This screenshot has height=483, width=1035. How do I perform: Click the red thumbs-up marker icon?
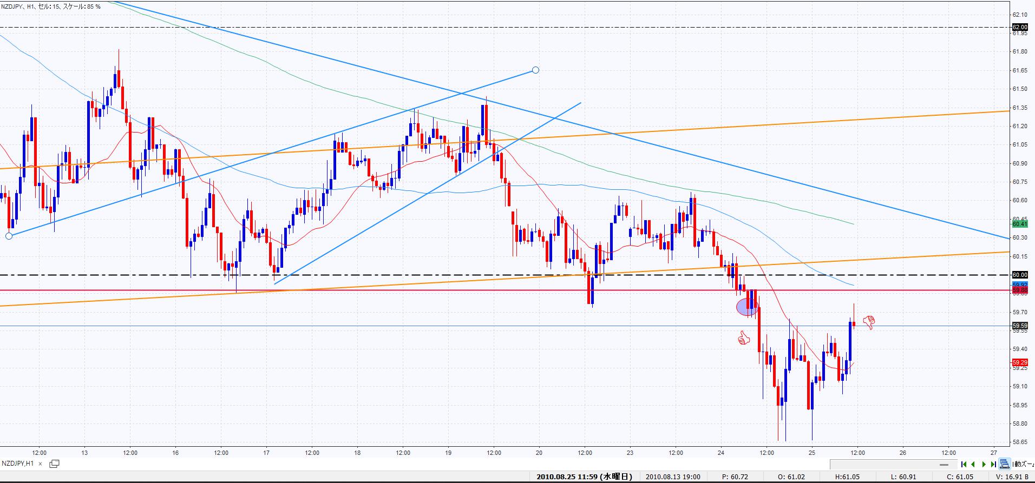tap(743, 339)
